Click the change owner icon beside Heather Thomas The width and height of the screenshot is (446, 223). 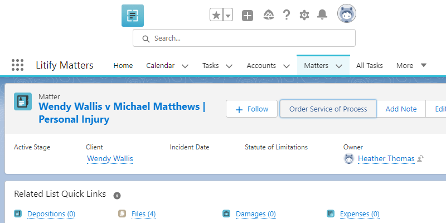click(x=420, y=159)
